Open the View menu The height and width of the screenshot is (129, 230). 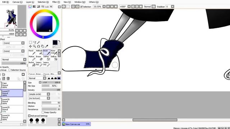[x=67, y=2]
